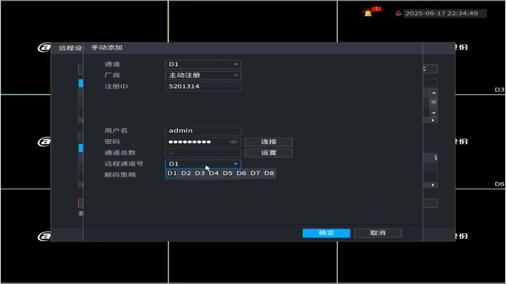506x284 pixels.
Task: Click the red bell alarm icon
Action: click(398, 13)
